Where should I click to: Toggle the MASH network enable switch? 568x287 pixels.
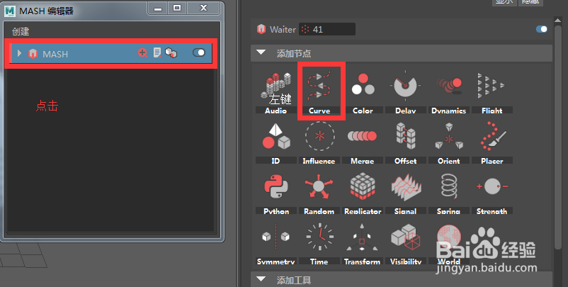pyautogui.click(x=199, y=53)
